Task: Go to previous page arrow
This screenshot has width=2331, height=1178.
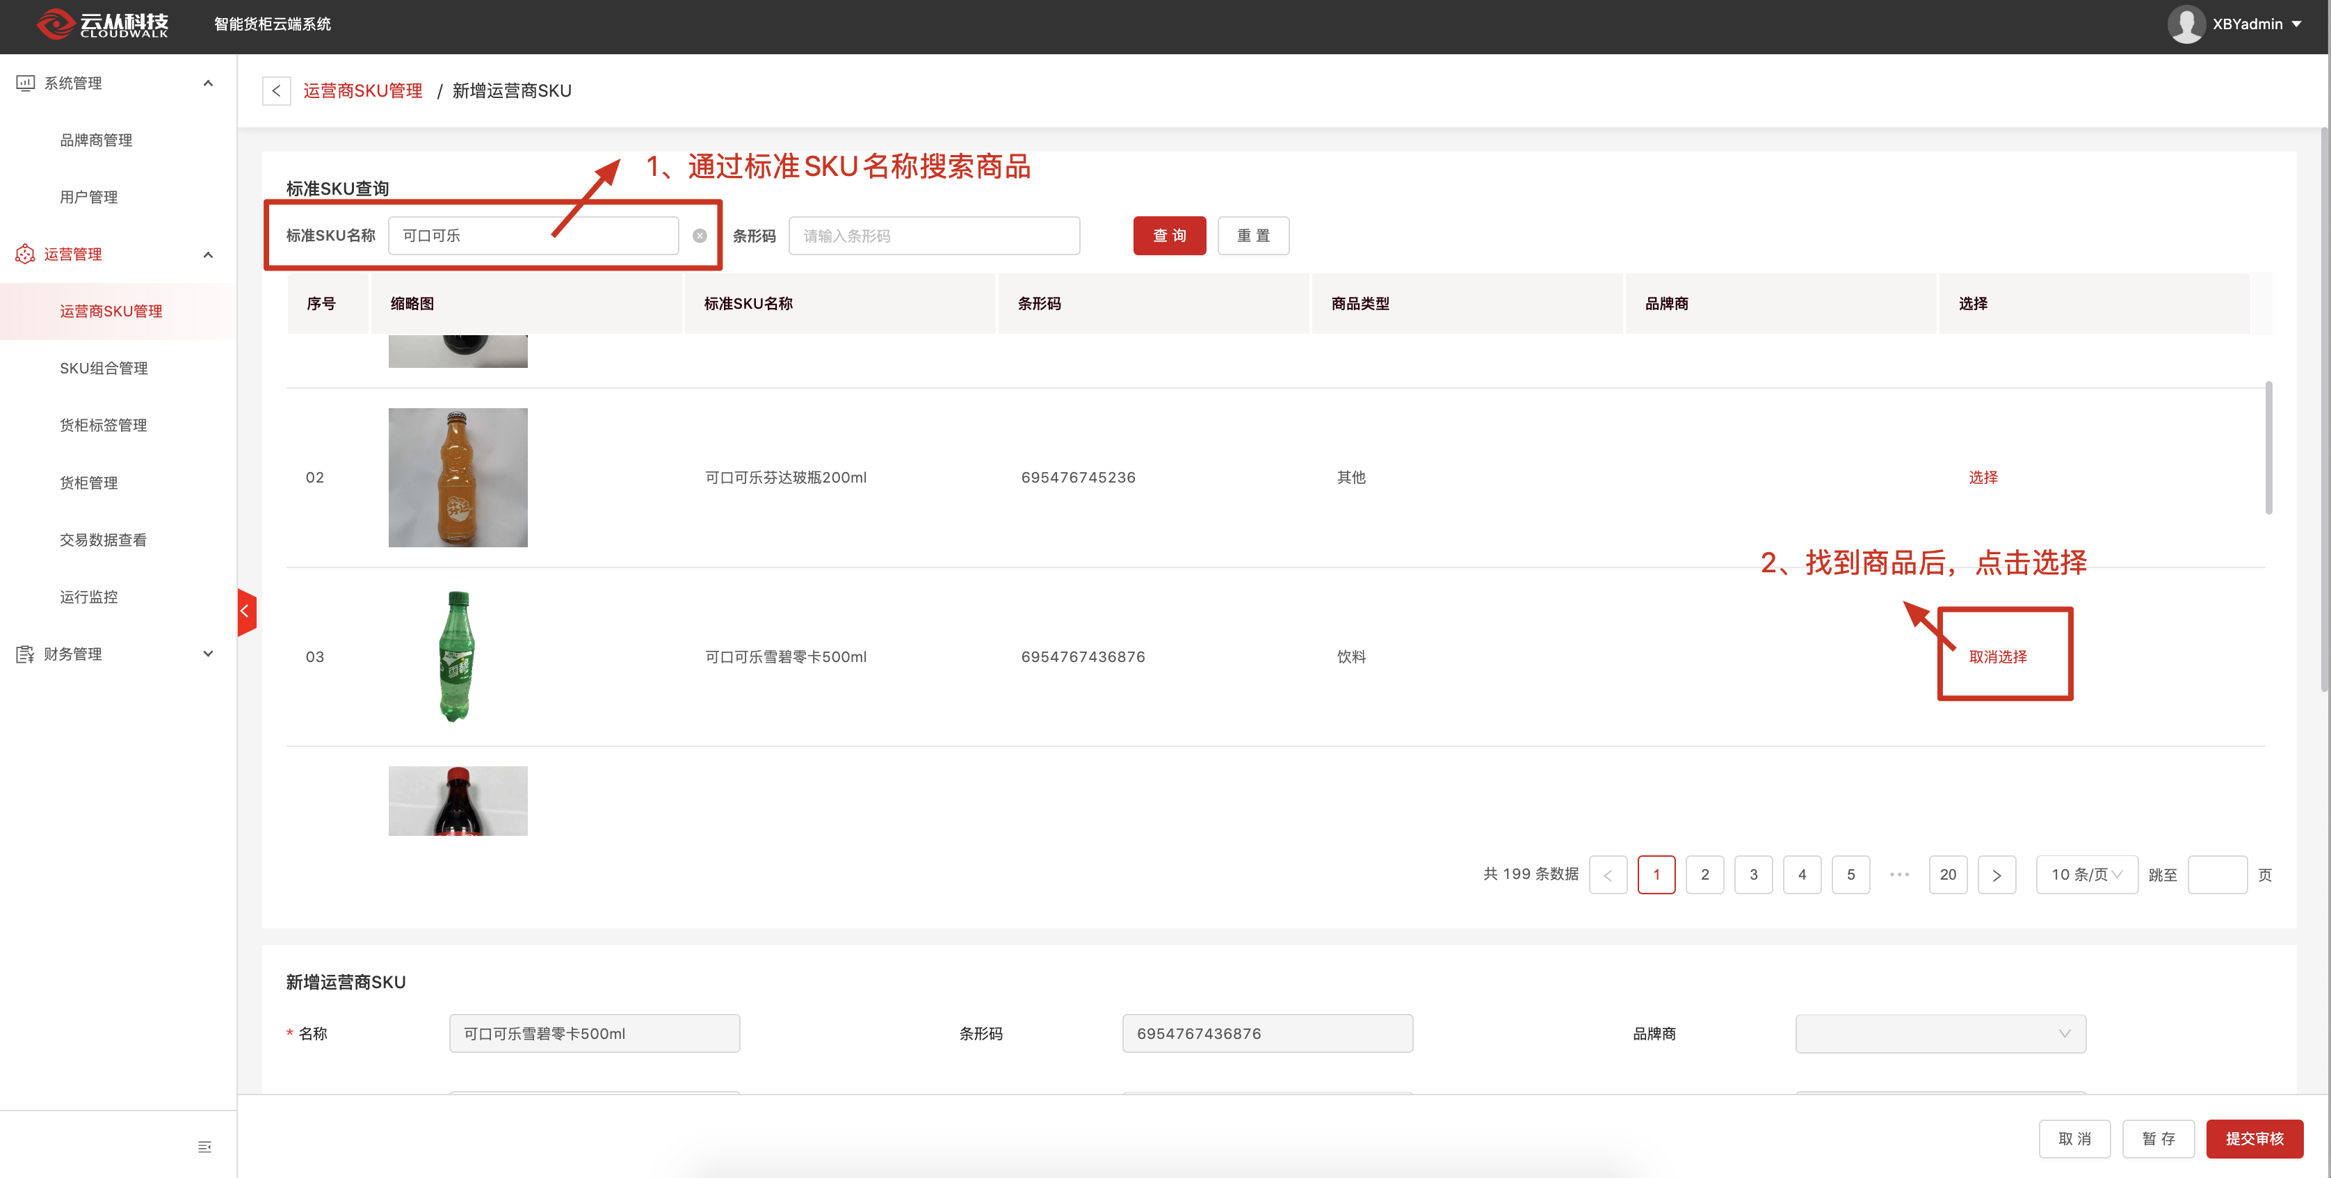Action: [x=1607, y=875]
